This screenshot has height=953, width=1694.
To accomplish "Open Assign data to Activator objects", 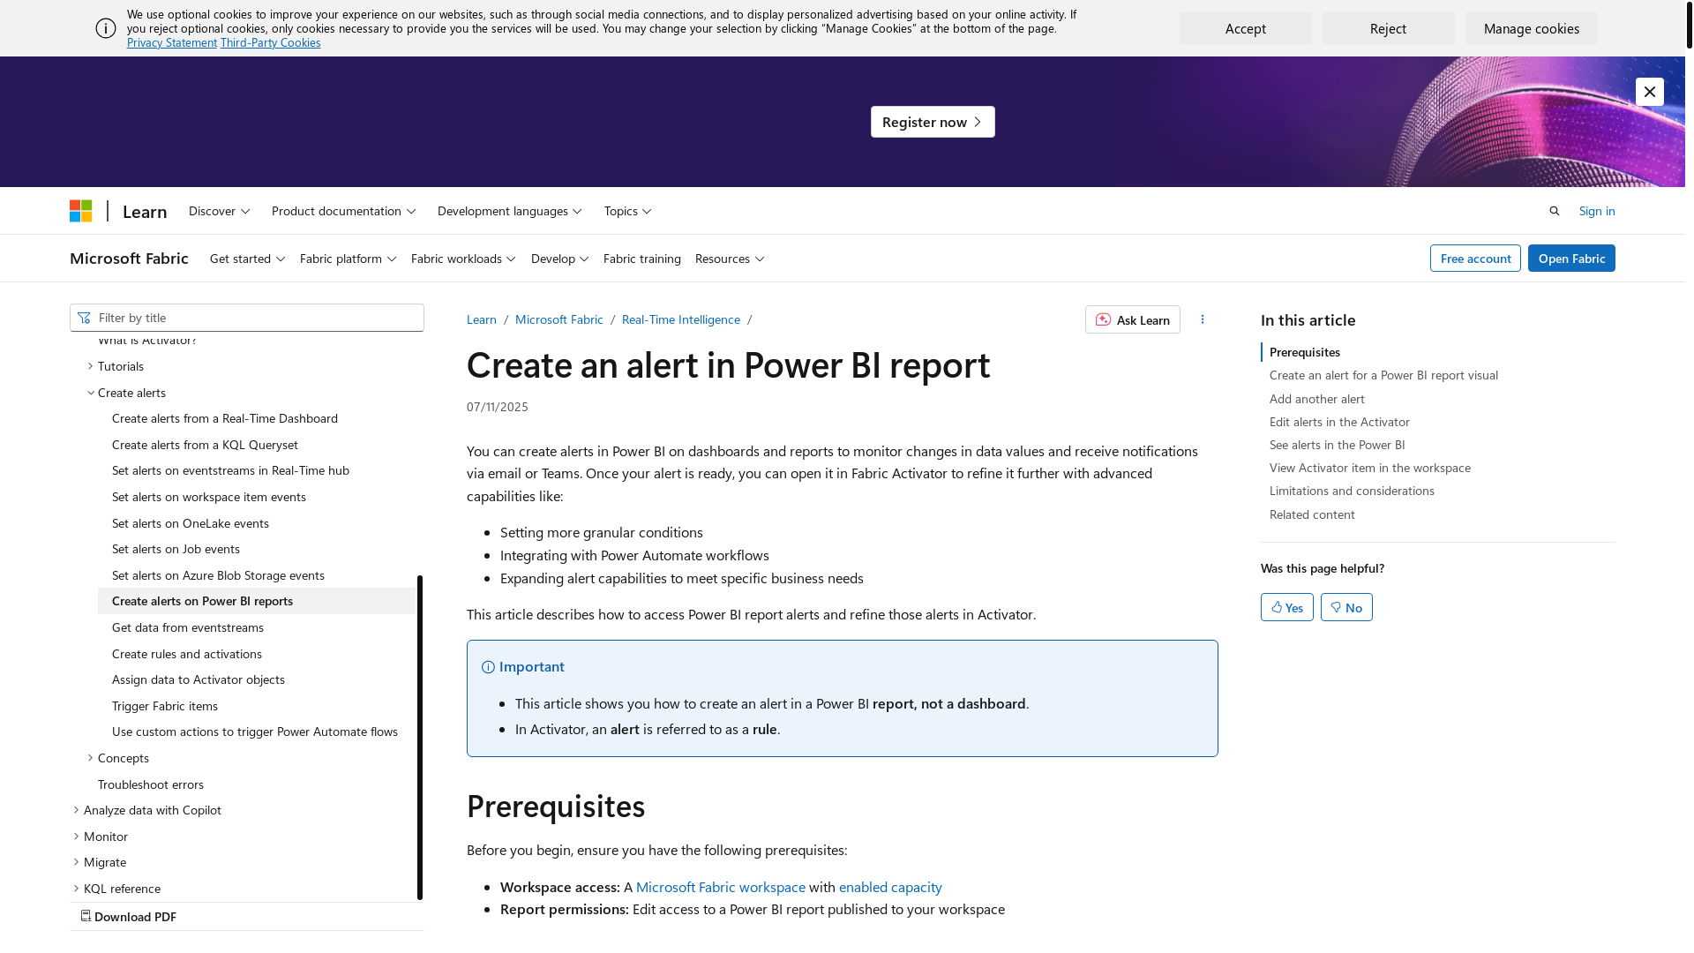I will 199,679.
